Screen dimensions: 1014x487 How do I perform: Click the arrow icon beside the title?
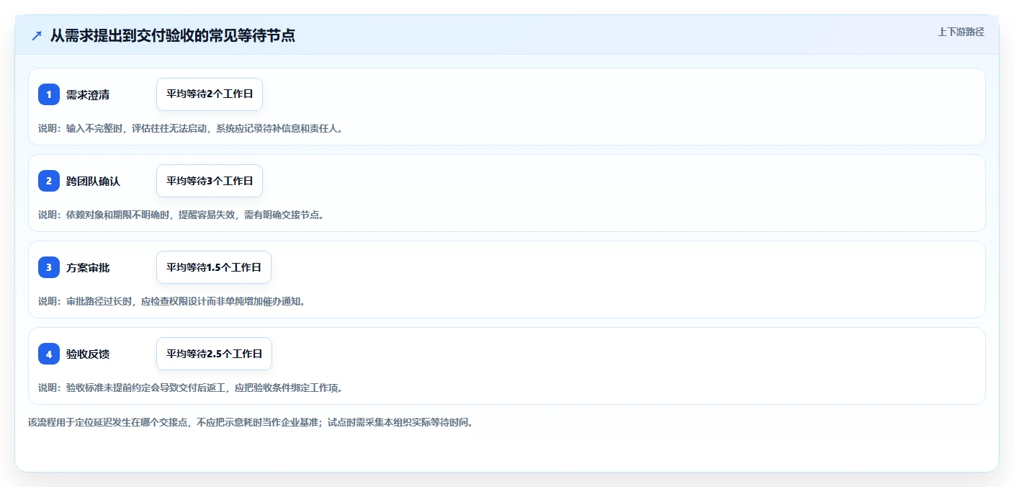click(37, 36)
